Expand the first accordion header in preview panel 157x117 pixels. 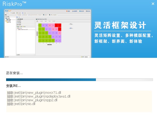point(26,19)
